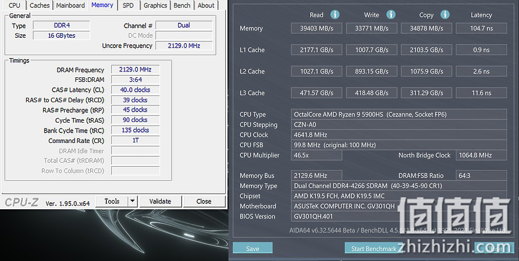Click the L1 Cache Copy value 2103.5 GB/s

click(426, 49)
